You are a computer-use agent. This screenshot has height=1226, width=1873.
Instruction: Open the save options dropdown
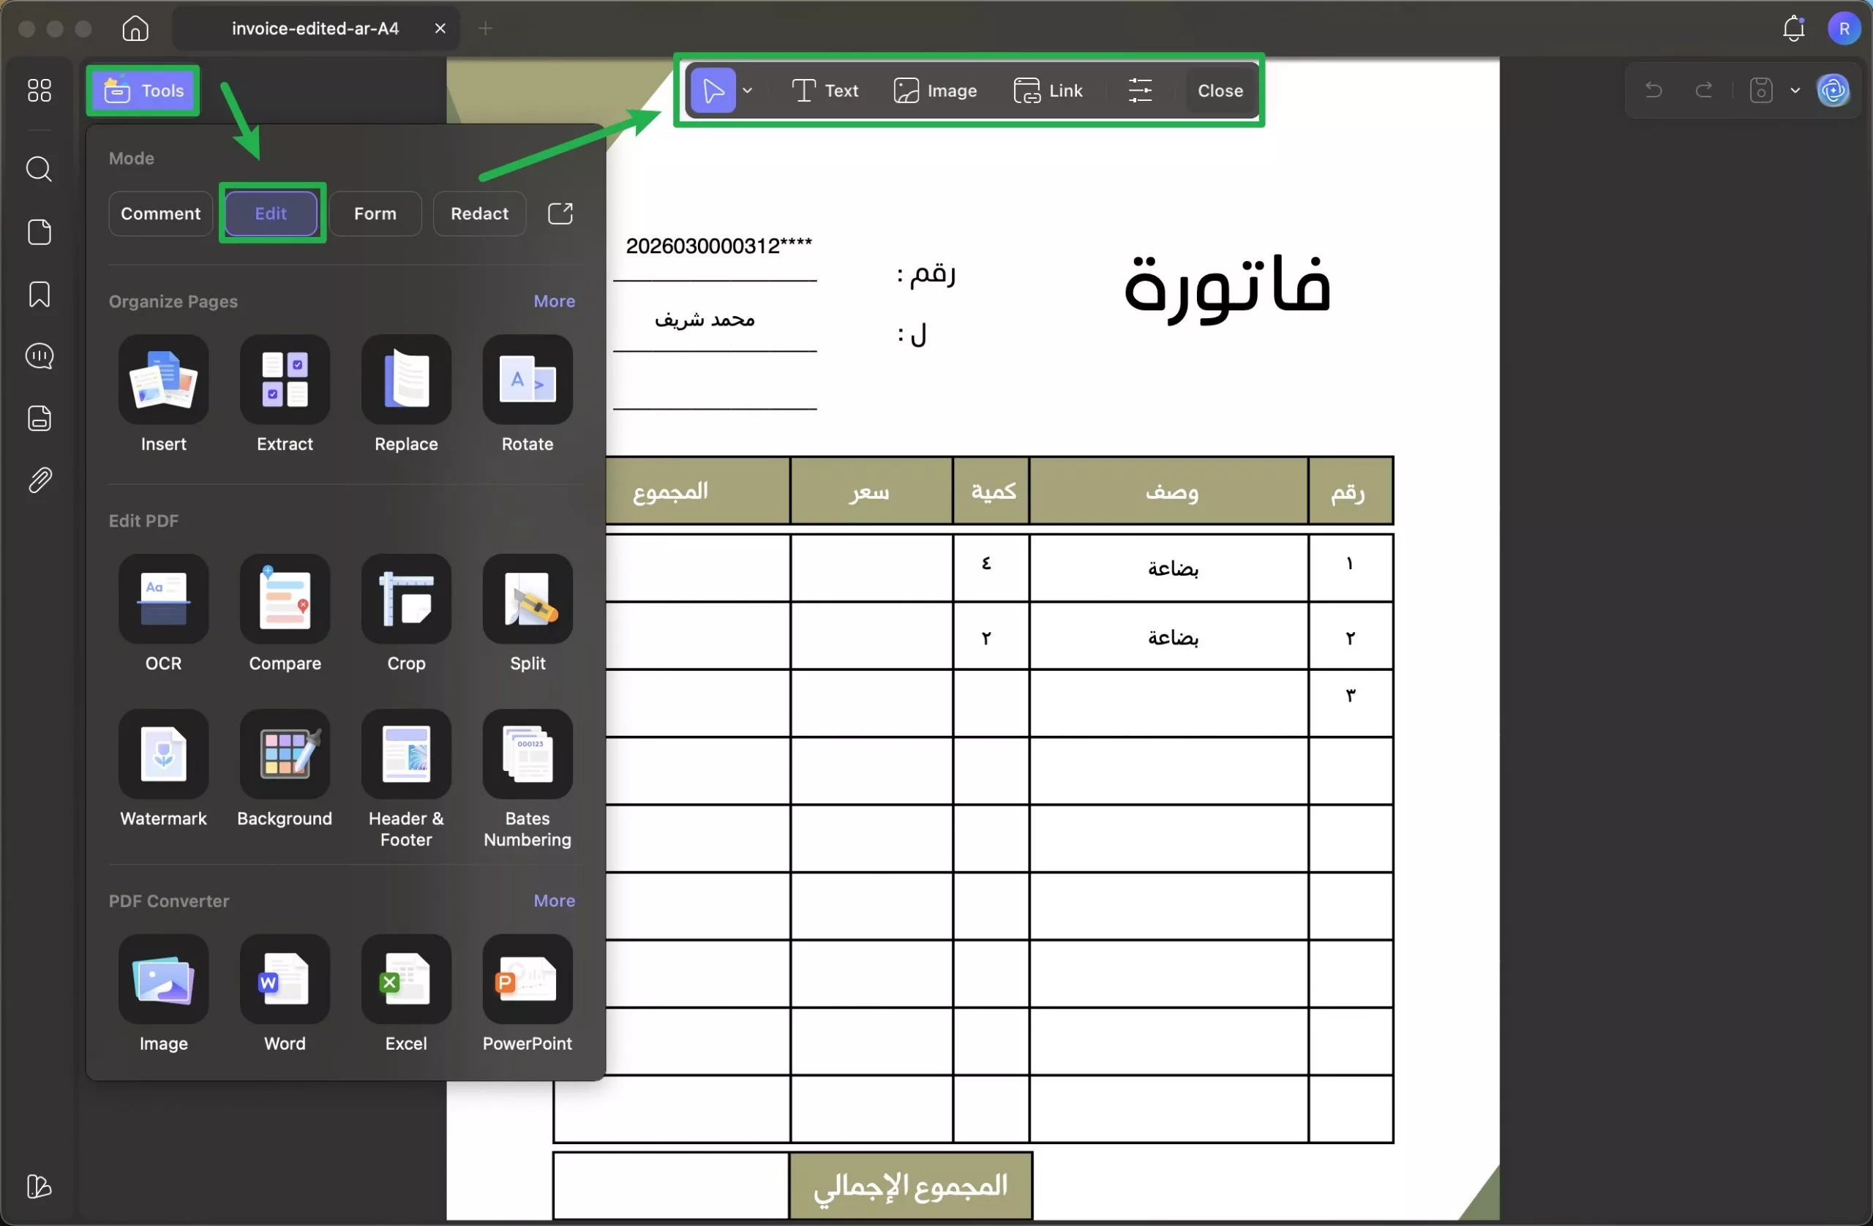1795,90
